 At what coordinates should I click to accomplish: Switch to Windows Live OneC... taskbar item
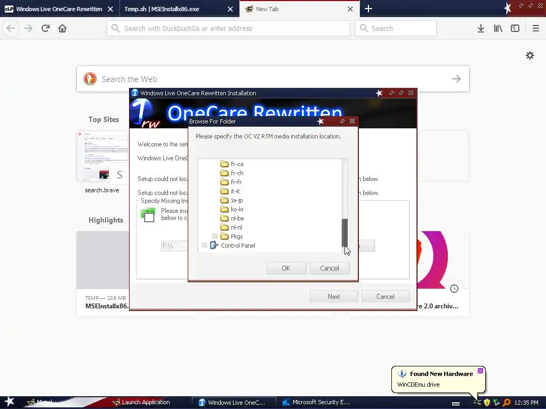pos(234,403)
